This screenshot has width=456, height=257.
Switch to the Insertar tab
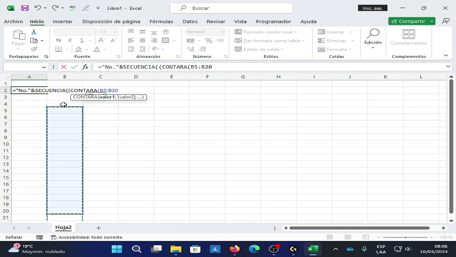tap(63, 21)
